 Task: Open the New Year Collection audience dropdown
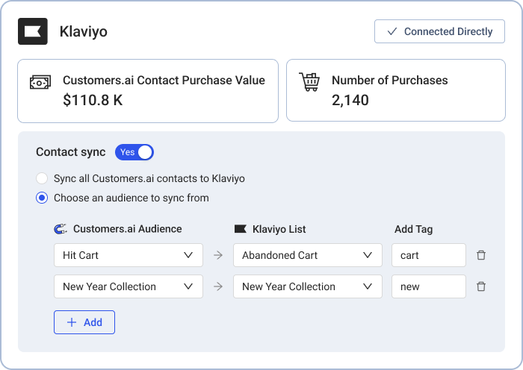129,286
